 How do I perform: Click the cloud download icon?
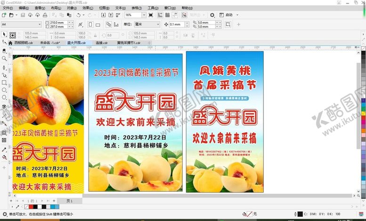30,15
